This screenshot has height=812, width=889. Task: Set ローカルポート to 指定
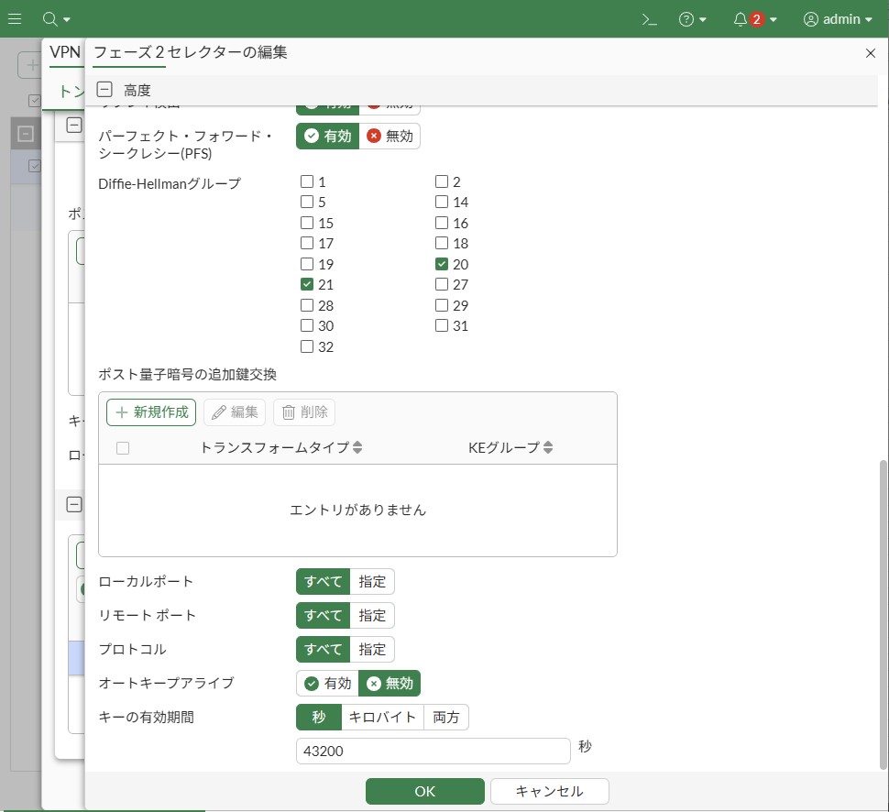[x=372, y=582]
